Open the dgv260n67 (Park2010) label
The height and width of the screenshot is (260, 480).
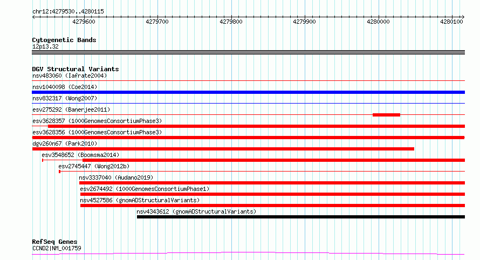click(x=65, y=143)
